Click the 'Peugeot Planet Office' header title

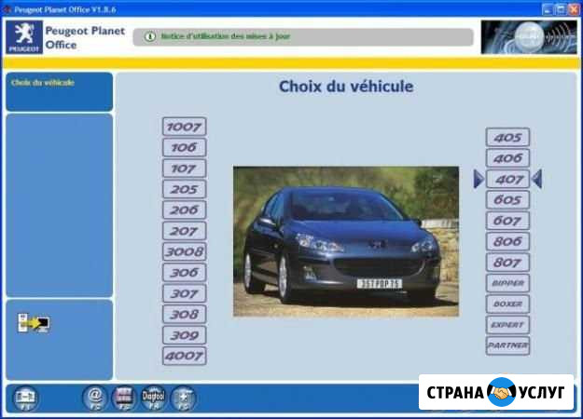pos(85,37)
